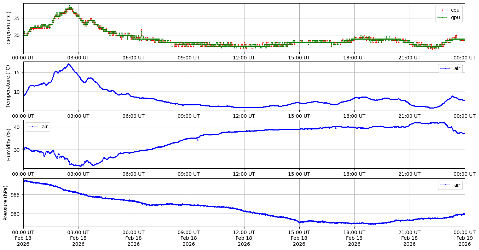Click the Temperature (°C) y-axis label
Viewport: 479px width, 250px height.
9,86
